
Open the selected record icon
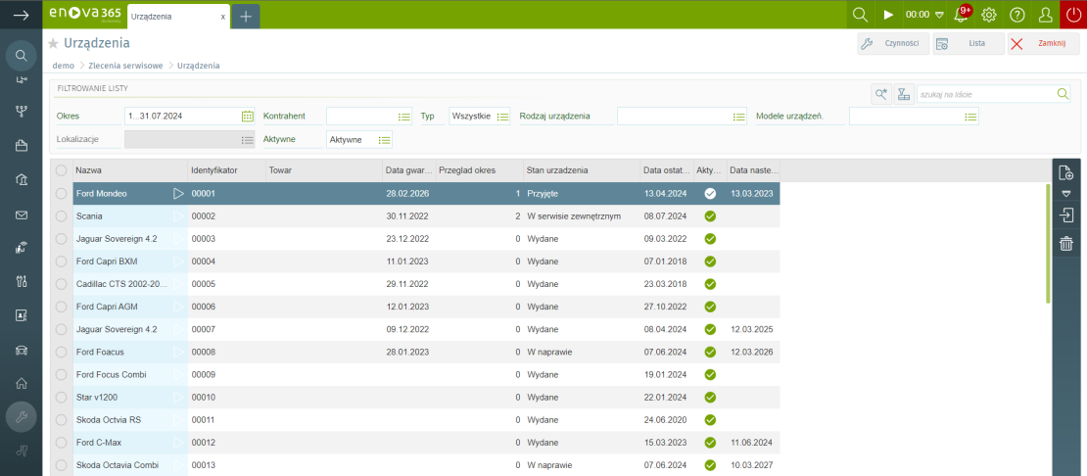pyautogui.click(x=1066, y=215)
